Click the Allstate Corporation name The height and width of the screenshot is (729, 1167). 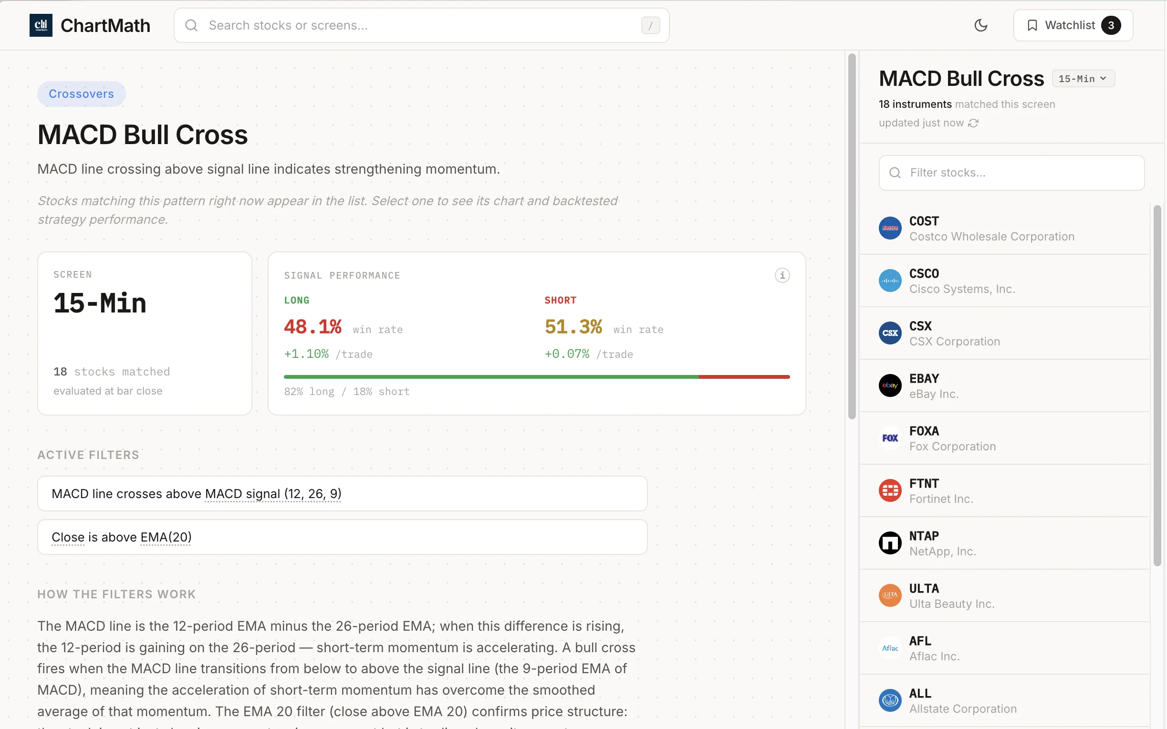tap(963, 709)
